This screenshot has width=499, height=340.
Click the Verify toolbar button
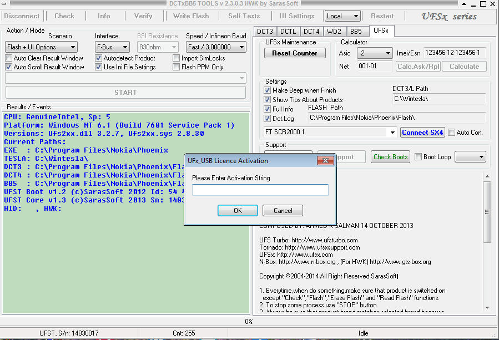(x=143, y=16)
